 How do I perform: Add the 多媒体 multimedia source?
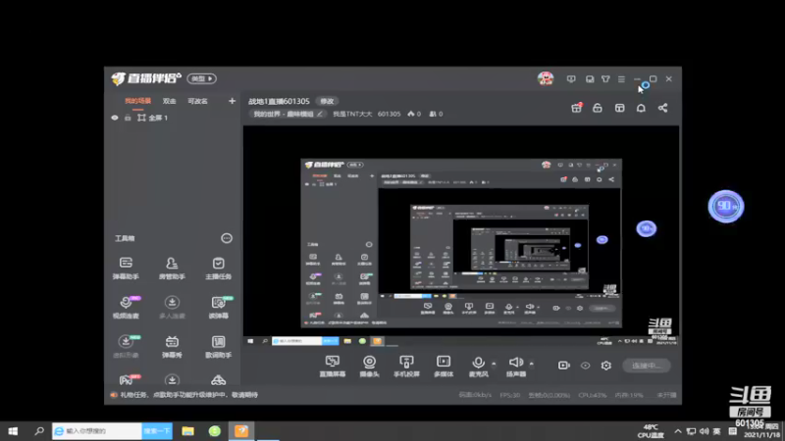(444, 366)
